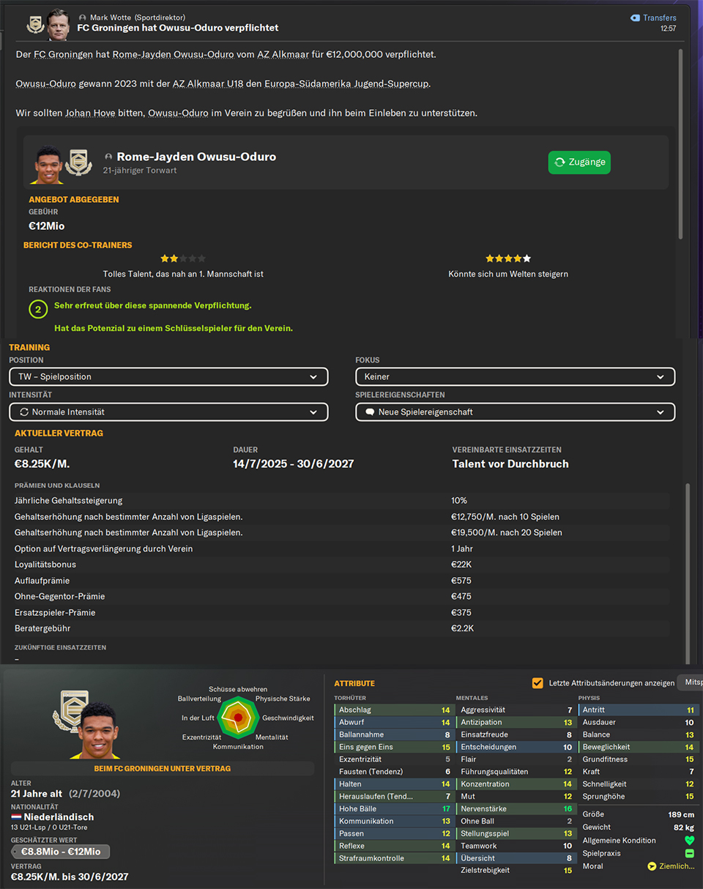Click the fan reactions circle showing 2
This screenshot has height=889, width=703.
[x=38, y=309]
